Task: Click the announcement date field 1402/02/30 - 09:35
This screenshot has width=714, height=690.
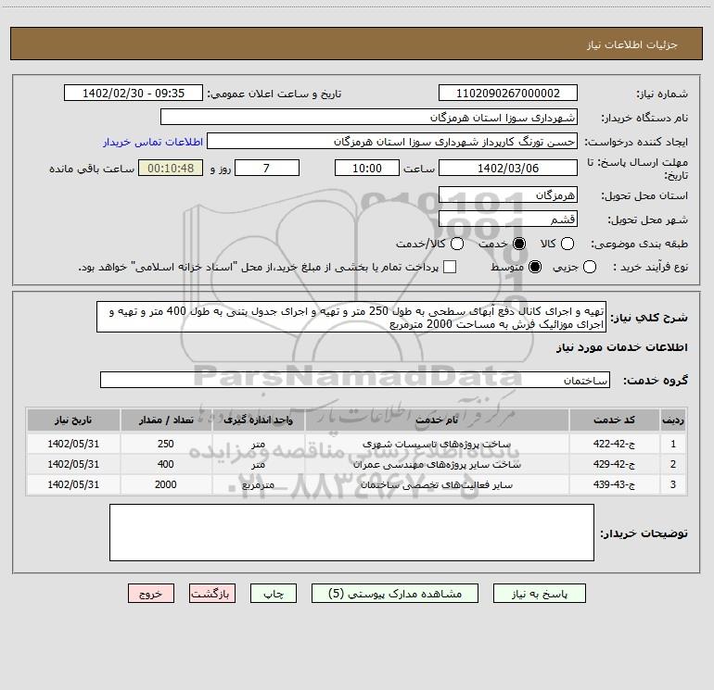Action: [133, 93]
